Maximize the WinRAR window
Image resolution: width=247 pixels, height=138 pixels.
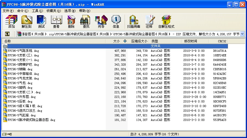(236, 5)
